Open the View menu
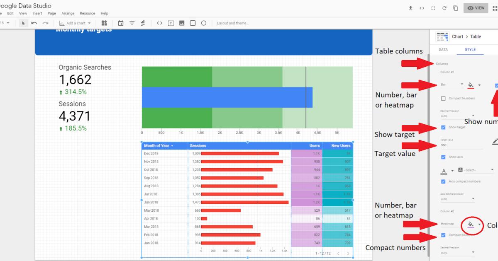The image size is (498, 261). tap(23, 13)
